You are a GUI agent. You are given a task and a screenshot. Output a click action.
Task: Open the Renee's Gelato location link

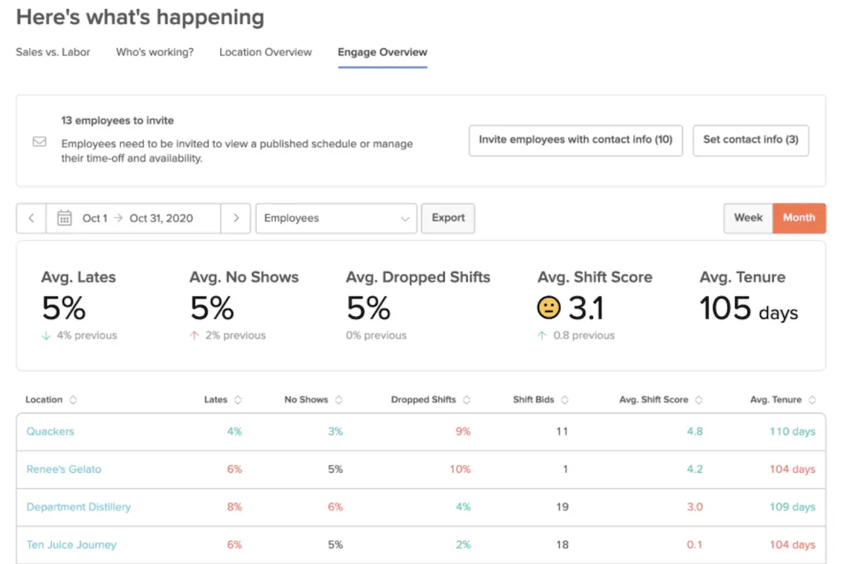click(x=64, y=470)
